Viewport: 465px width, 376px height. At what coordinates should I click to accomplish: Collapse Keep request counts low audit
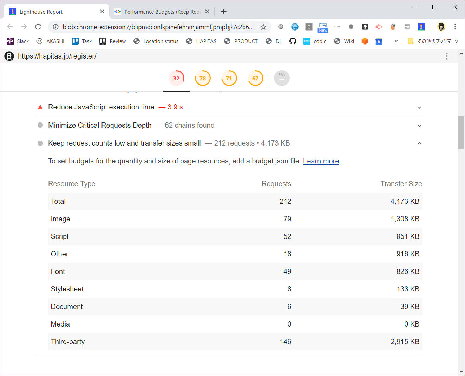click(229, 143)
